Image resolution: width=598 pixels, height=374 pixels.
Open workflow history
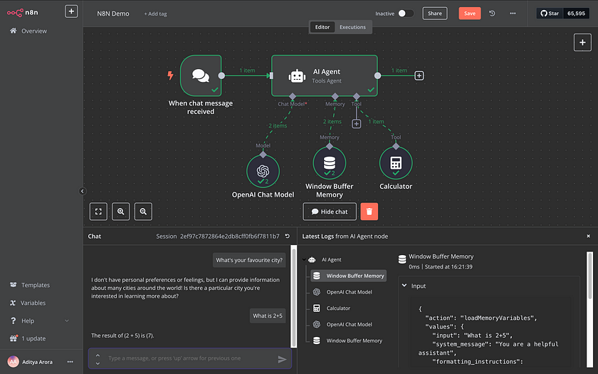pos(493,14)
